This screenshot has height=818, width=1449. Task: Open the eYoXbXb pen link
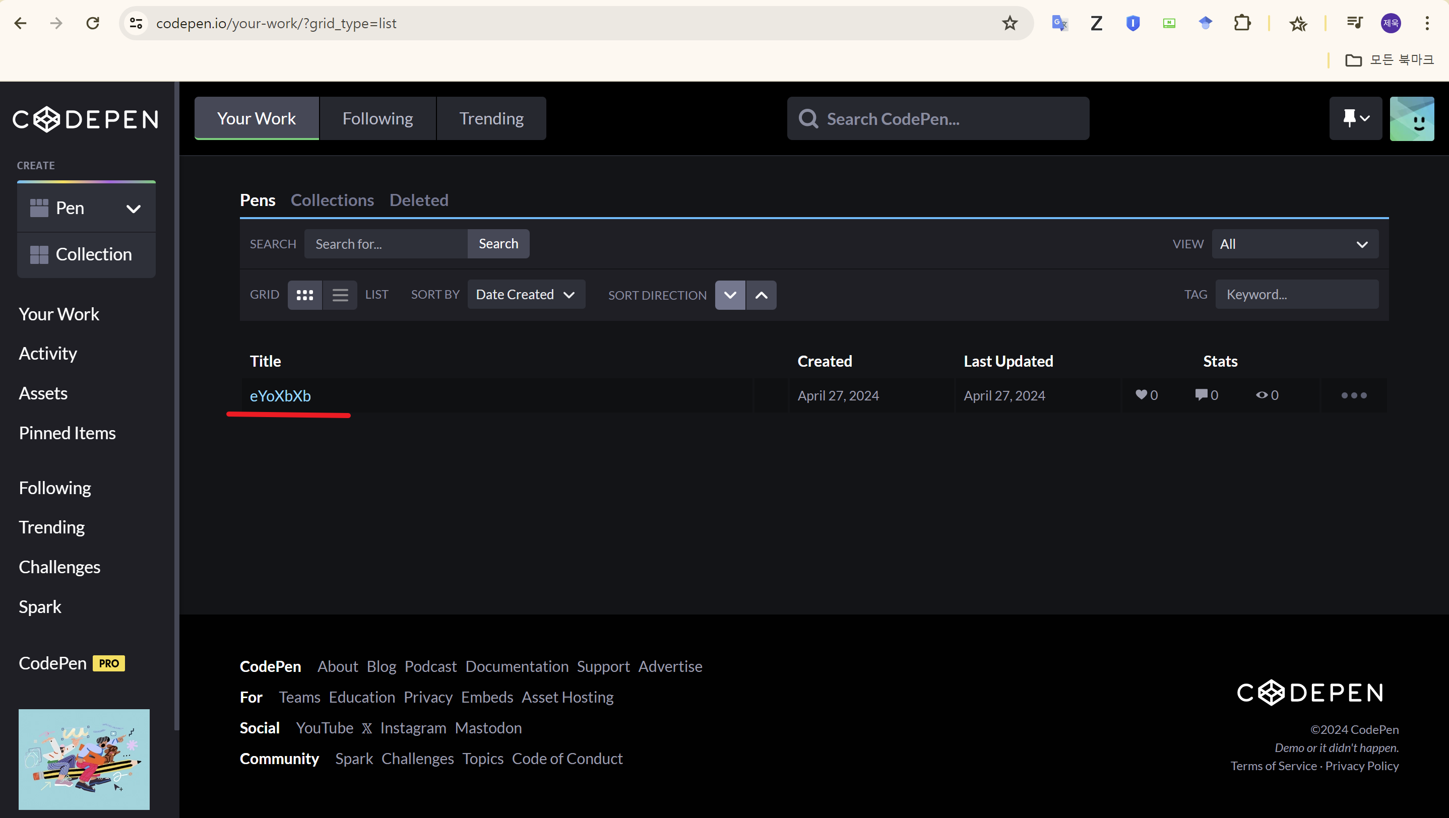[280, 396]
